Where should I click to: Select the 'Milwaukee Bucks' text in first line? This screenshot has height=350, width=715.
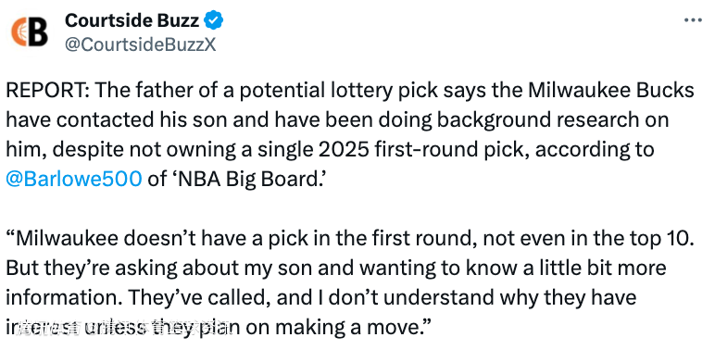pyautogui.click(x=611, y=90)
